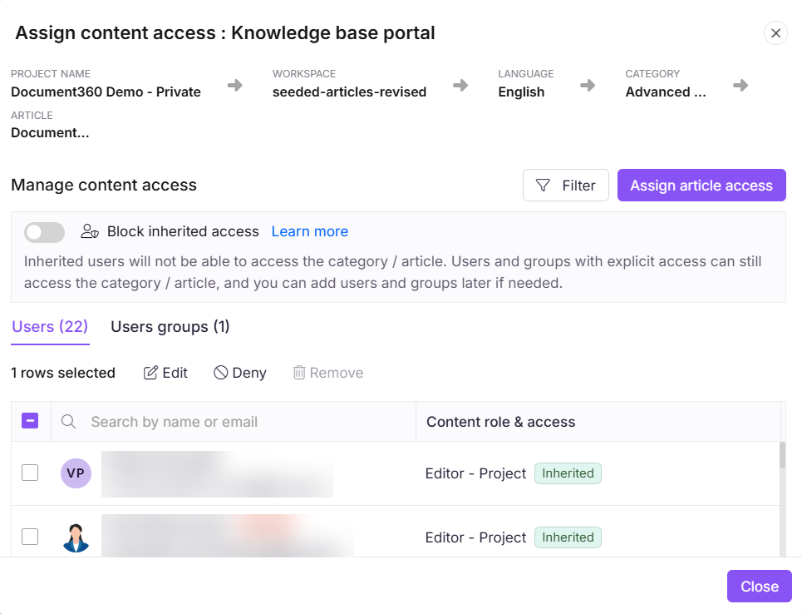Click Document360 Demo - Private project name
Screen dimensions: 802x614
pos(106,92)
